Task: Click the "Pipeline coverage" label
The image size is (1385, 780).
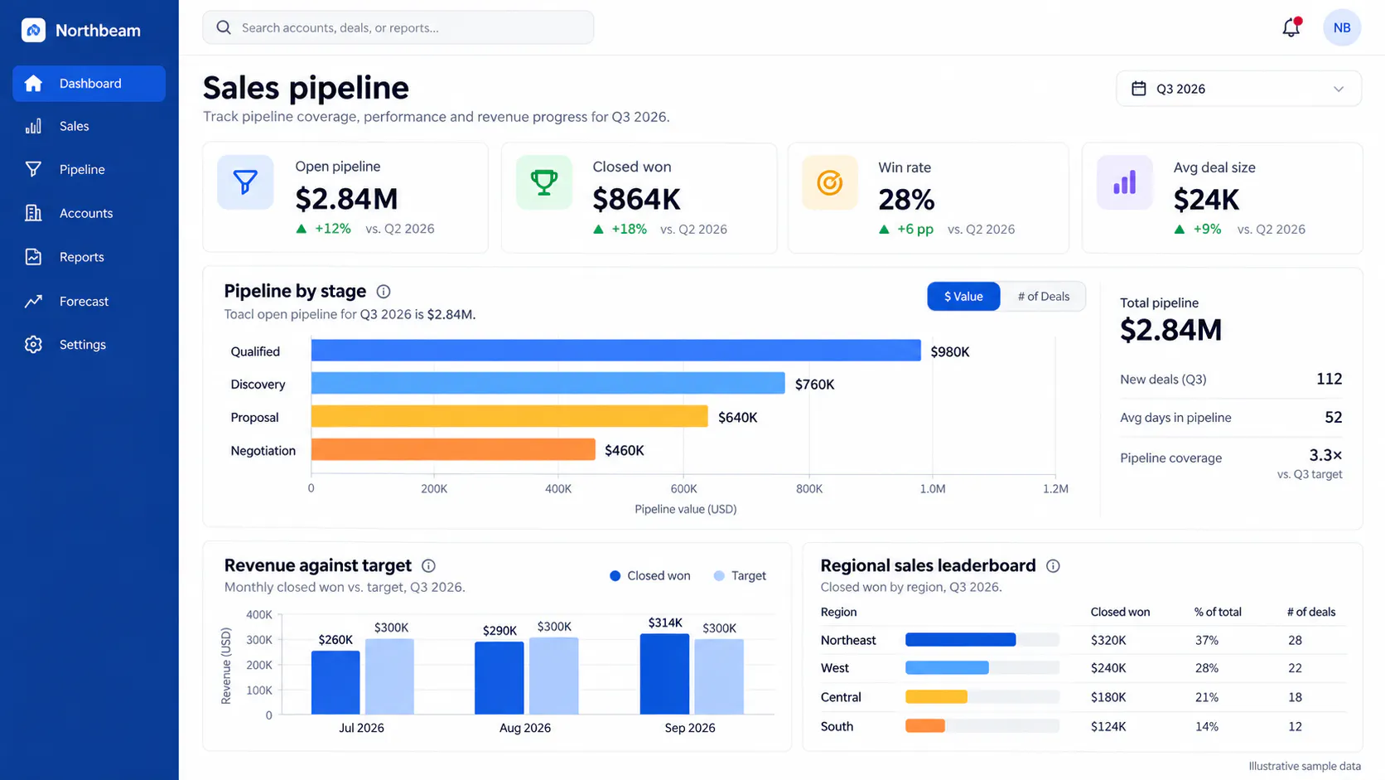Action: [1170, 458]
